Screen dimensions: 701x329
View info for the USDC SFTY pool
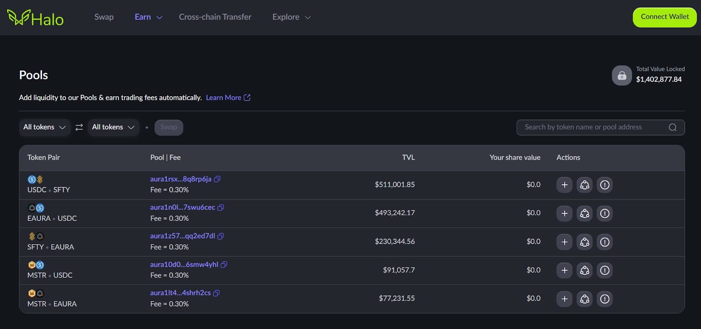pos(605,185)
